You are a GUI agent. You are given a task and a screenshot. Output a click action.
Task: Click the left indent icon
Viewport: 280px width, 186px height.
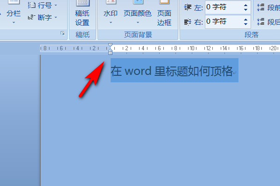click(x=188, y=7)
